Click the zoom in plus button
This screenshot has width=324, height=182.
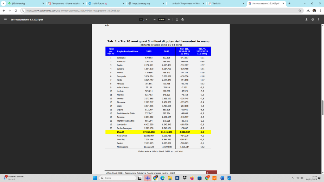[169, 19]
